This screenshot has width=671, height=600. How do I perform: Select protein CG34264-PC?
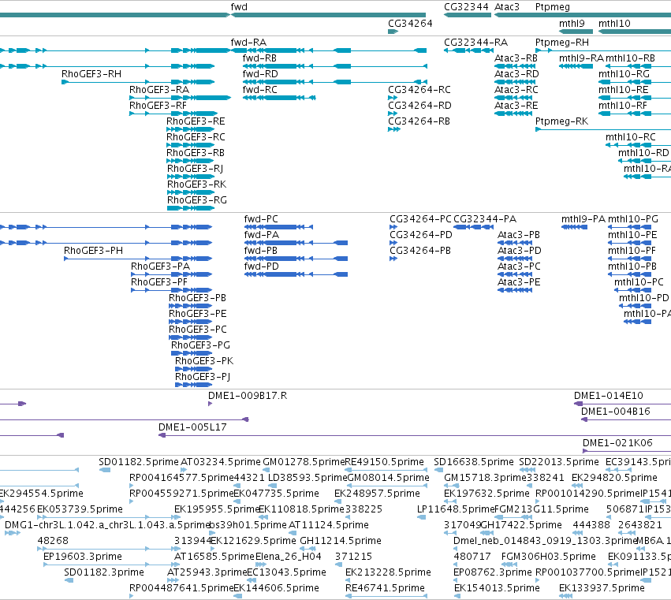coord(393,227)
